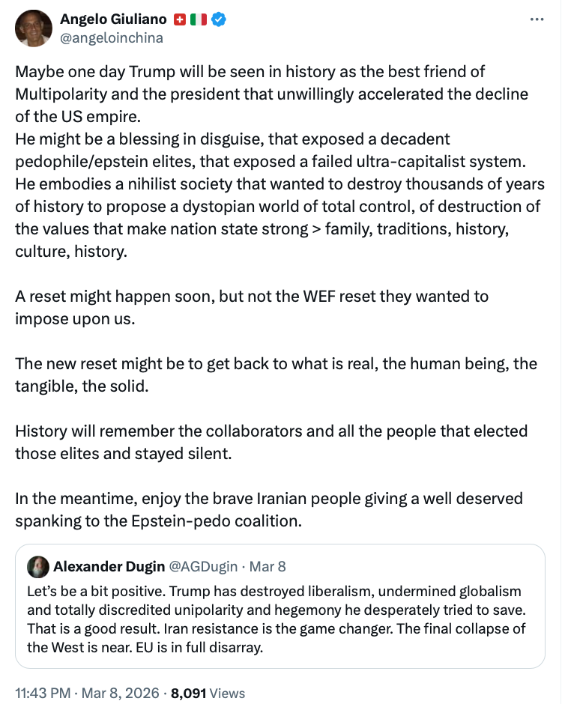Select the "The new reset might be" paragraph

coord(276,374)
